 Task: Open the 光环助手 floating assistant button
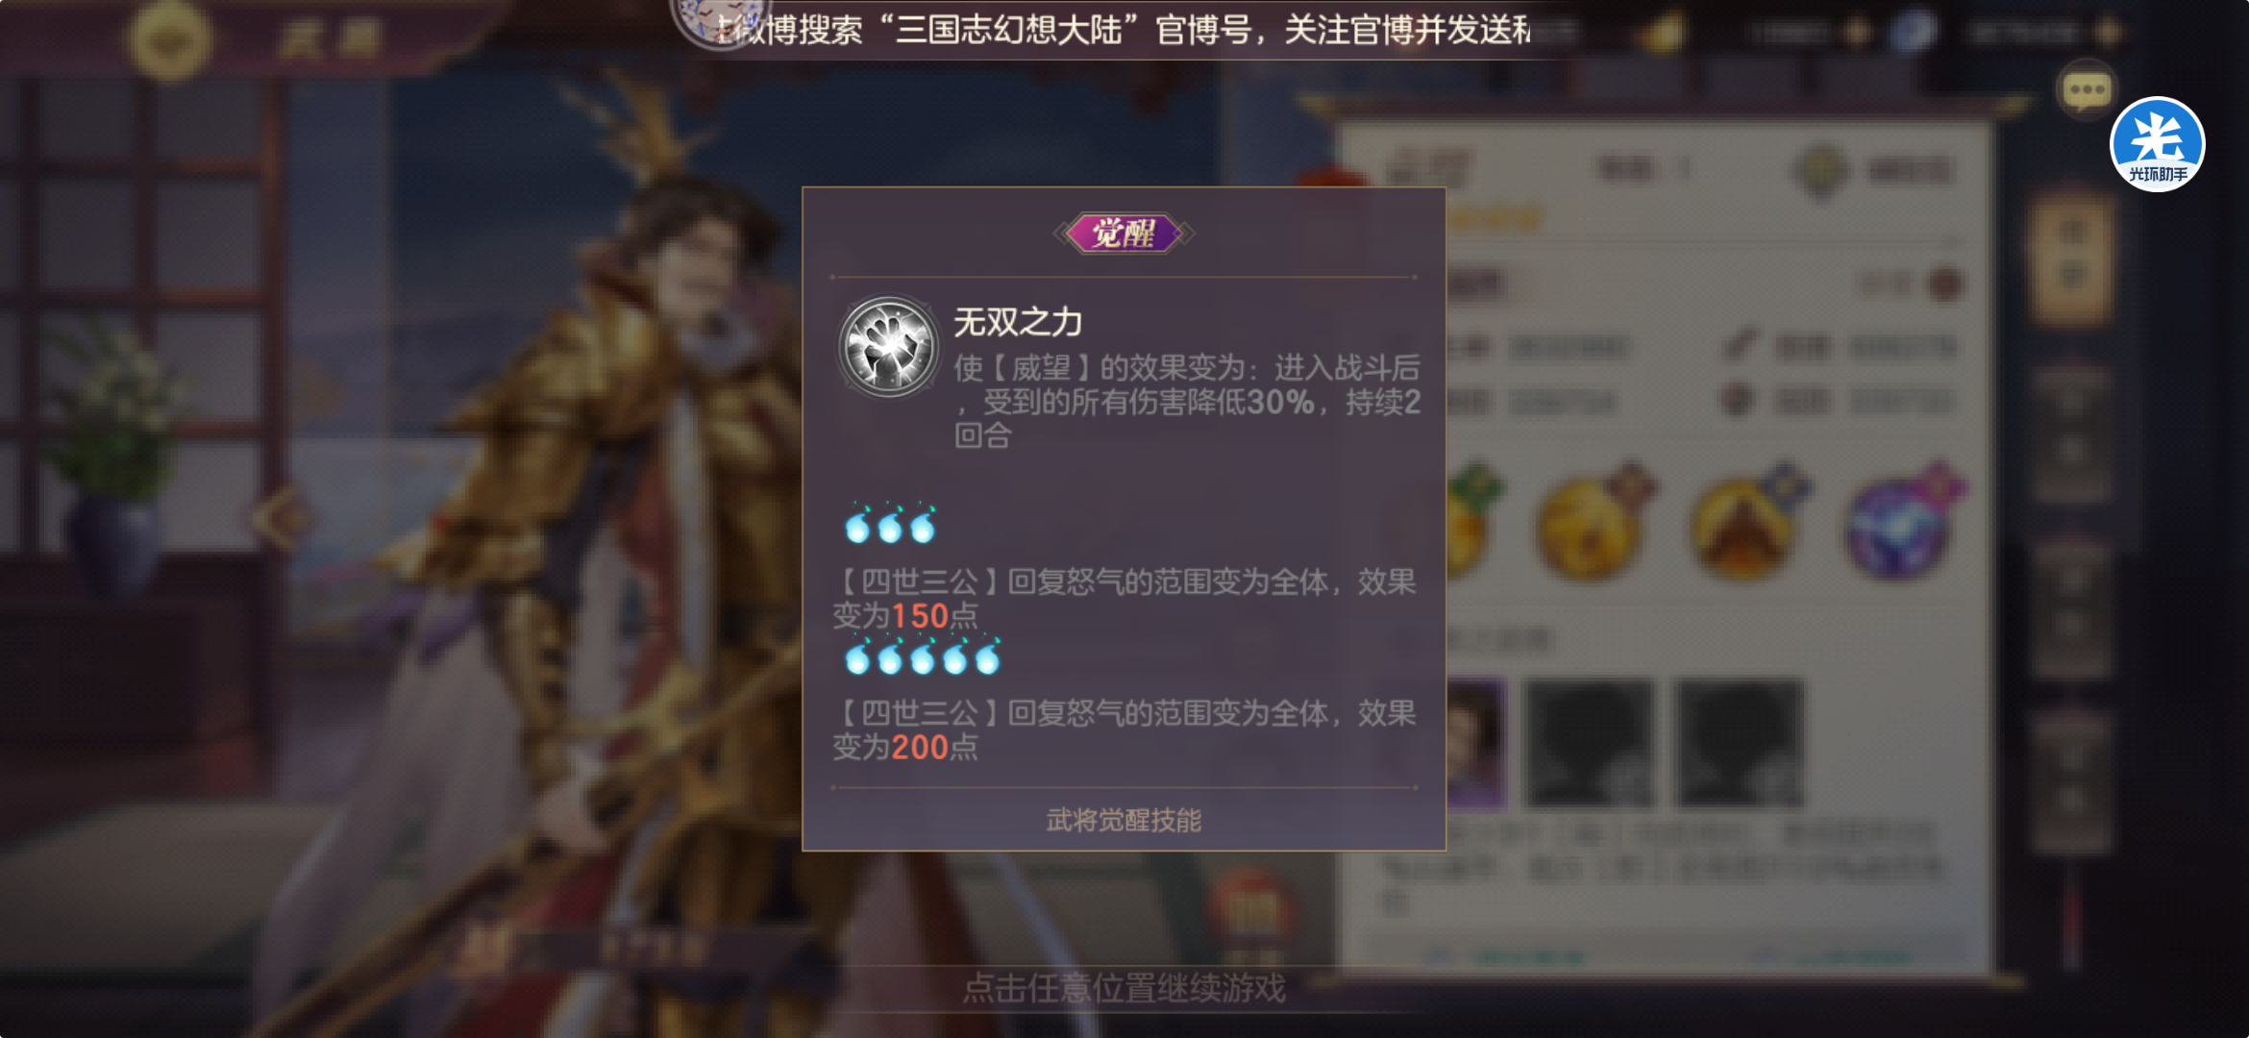(x=2157, y=144)
